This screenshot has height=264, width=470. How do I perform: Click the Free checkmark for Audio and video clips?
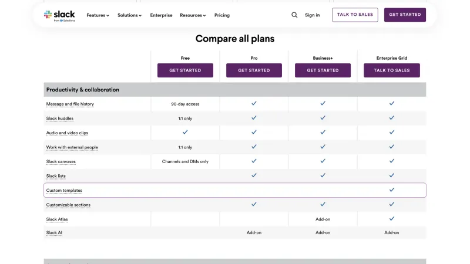click(185, 132)
